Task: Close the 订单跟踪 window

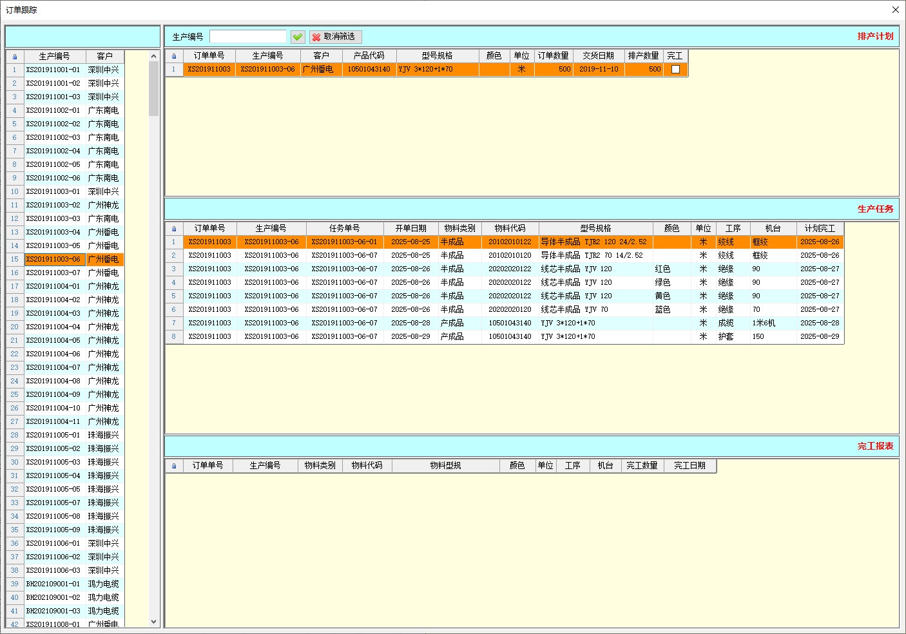Action: 895,10
